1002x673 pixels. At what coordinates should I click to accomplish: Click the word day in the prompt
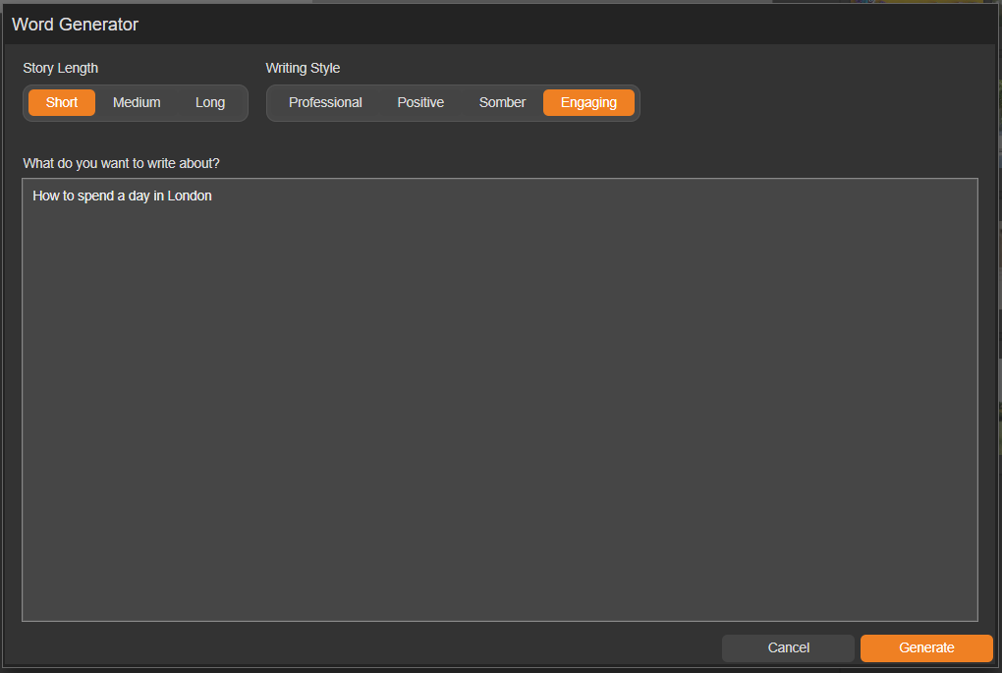tap(139, 196)
